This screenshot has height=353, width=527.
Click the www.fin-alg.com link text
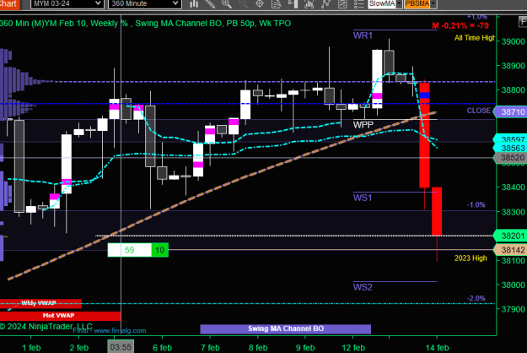(x=120, y=331)
